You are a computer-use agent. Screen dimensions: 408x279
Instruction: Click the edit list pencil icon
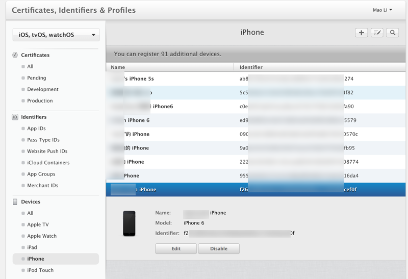click(377, 33)
